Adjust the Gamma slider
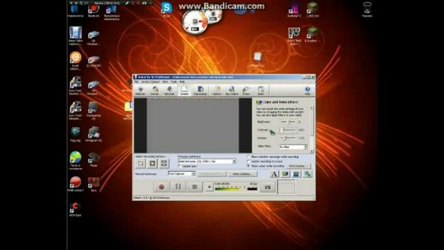 click(289, 138)
